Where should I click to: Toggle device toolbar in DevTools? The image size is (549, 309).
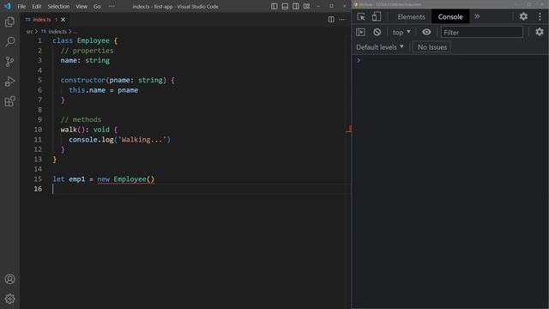click(x=376, y=16)
